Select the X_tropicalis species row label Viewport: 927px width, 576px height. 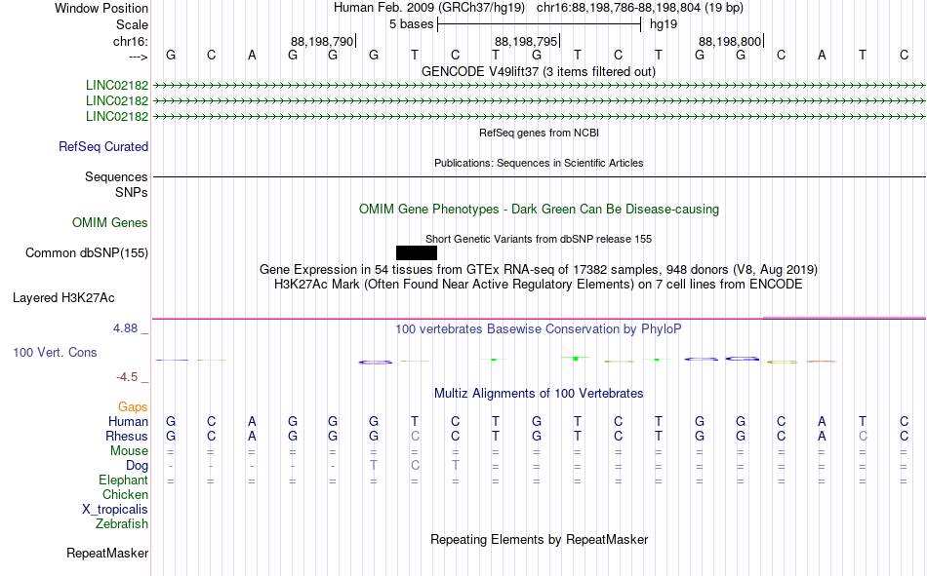[115, 510]
